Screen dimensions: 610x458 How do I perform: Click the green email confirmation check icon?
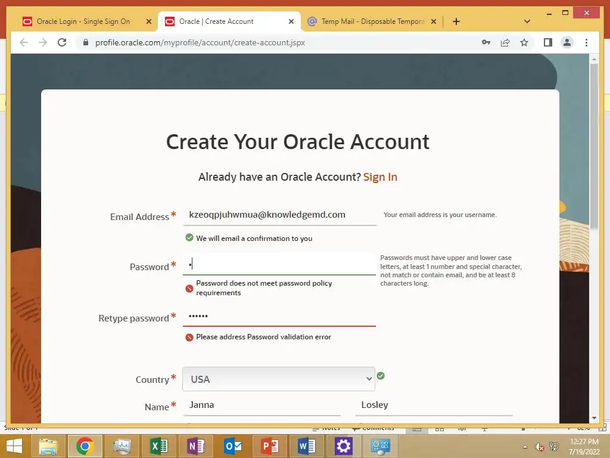[x=189, y=237]
